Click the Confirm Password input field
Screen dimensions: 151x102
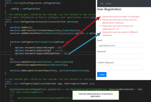pos(120,68)
